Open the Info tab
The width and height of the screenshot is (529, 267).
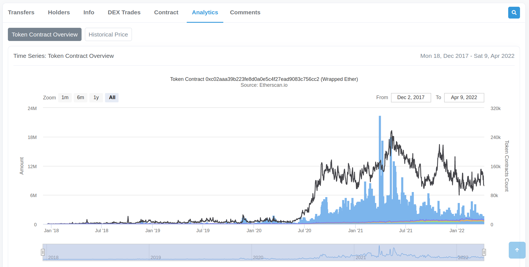(89, 12)
